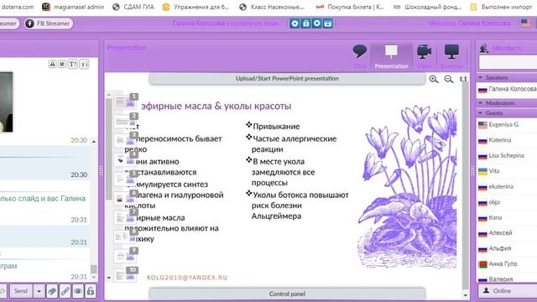
Task: Switch to the Chat tab
Action: click(360, 56)
